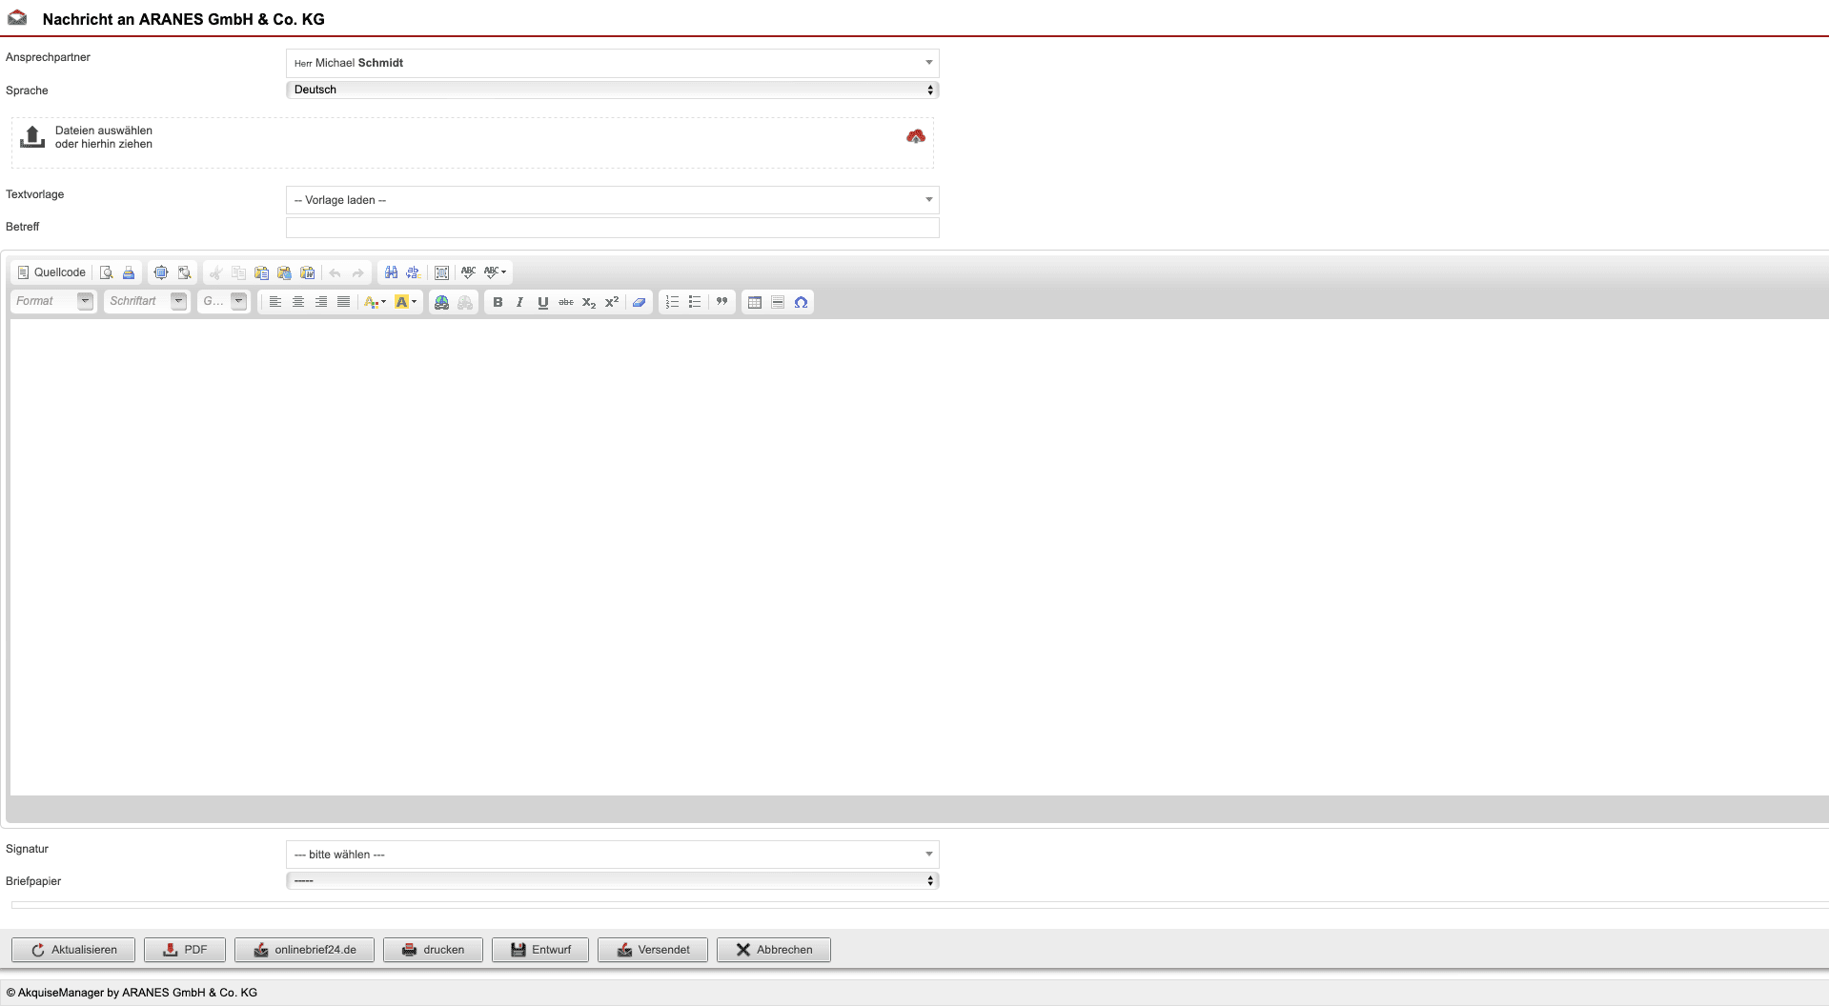This screenshot has width=1829, height=1006.
Task: Insert a table via toolbar icon
Action: pos(755,302)
